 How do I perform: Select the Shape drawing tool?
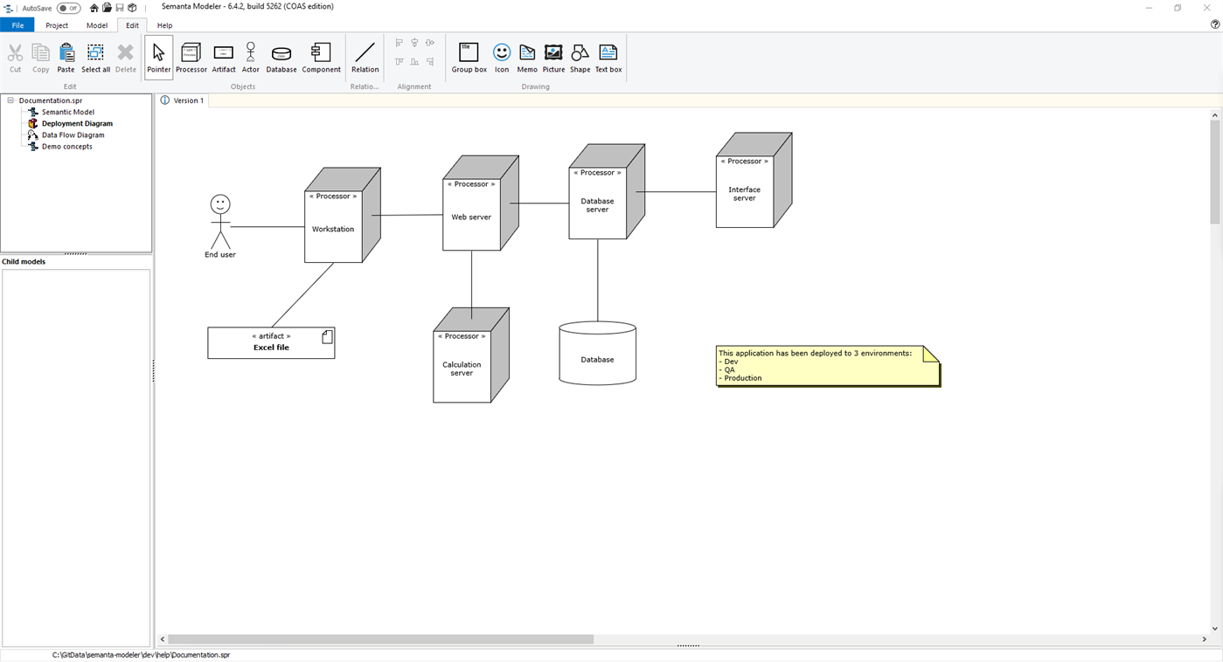579,55
